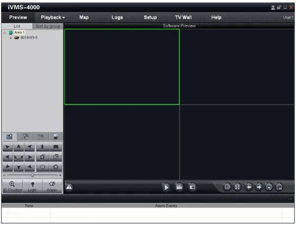Open the Preview tab
The width and height of the screenshot is (297, 225).
18,17
